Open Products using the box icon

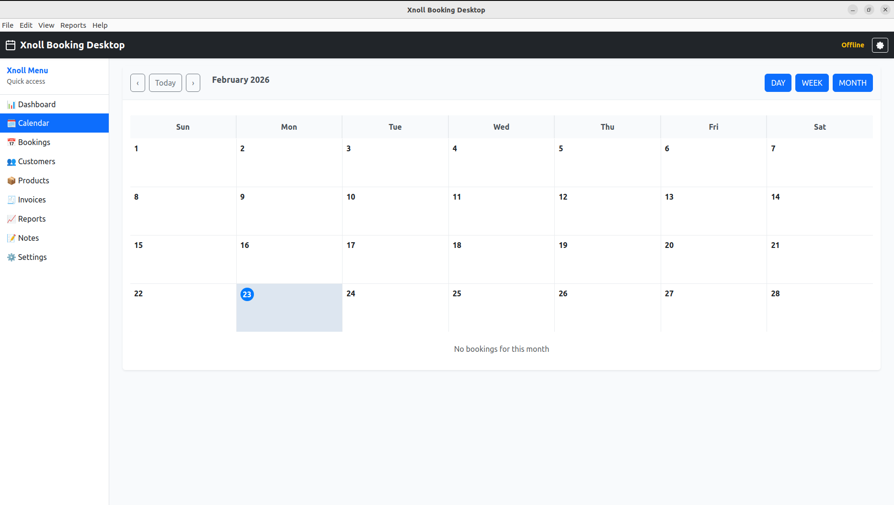coord(11,180)
